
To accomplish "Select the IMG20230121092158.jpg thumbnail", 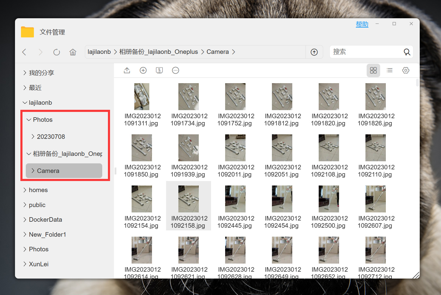I will tap(189, 206).
